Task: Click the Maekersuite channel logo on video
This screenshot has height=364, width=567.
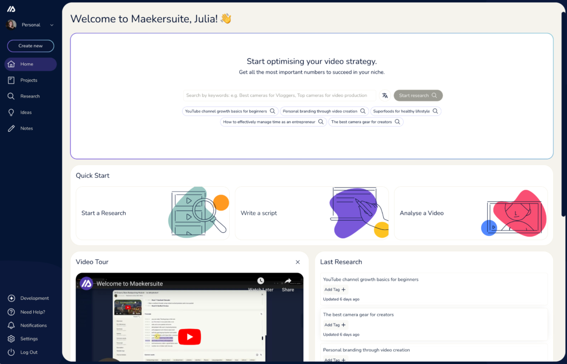Action: click(86, 284)
